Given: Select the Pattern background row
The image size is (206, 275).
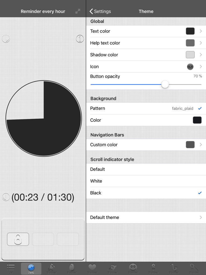Looking at the screenshot, I should point(146,108).
